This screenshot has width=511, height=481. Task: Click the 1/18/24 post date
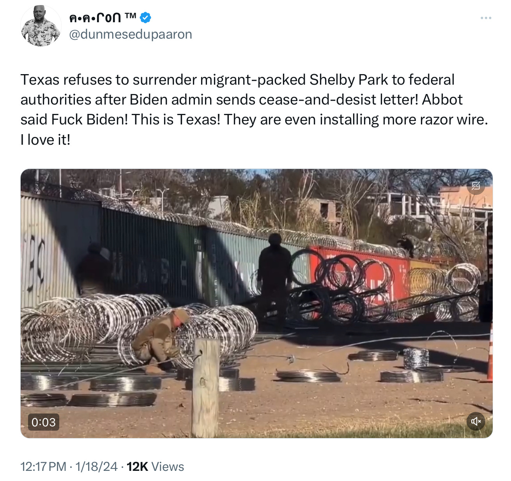(96, 467)
